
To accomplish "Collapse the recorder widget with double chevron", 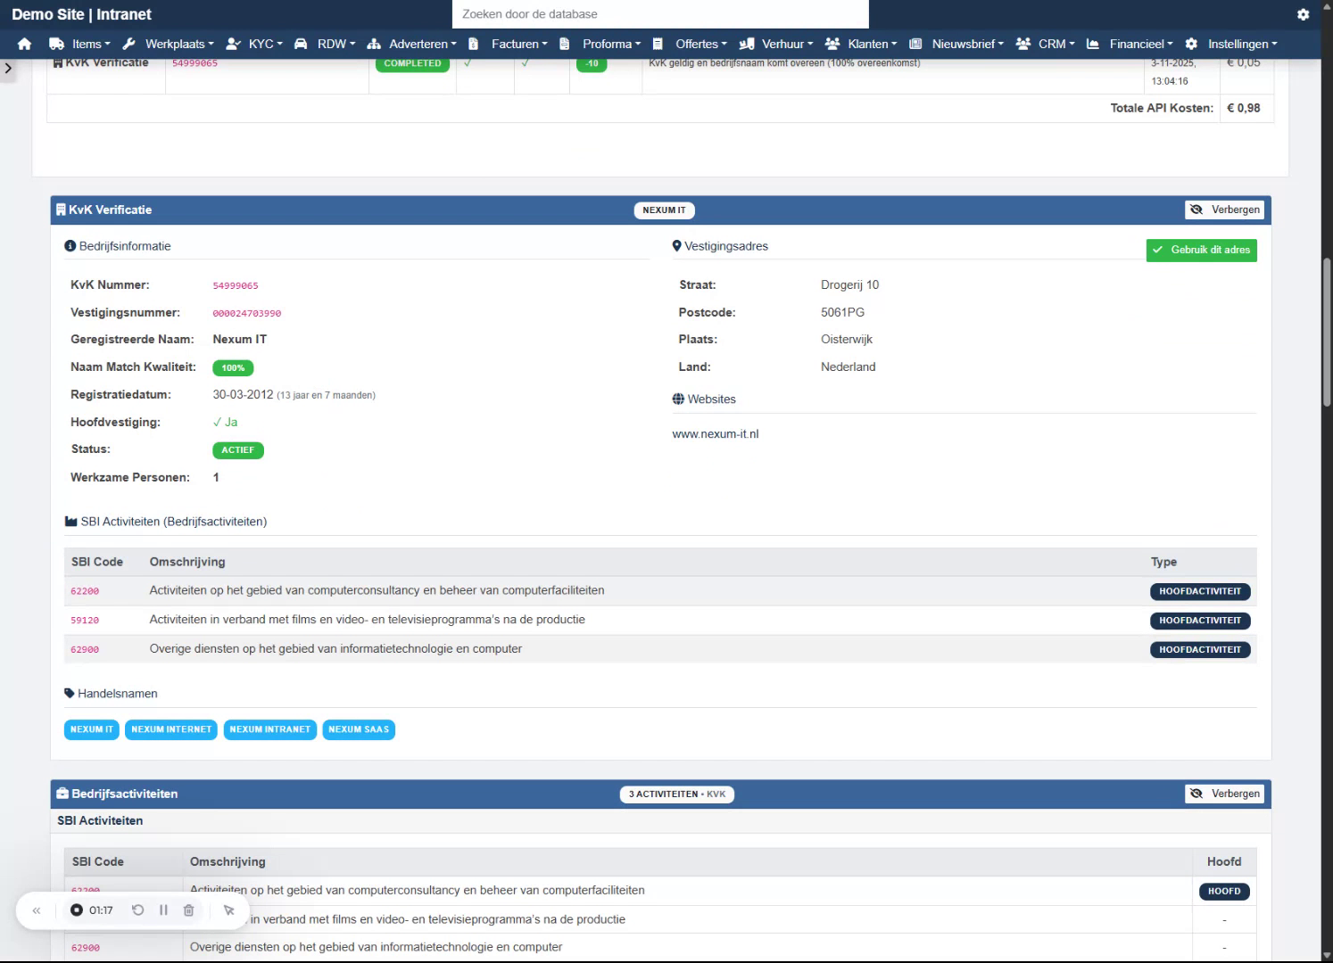I will [37, 910].
